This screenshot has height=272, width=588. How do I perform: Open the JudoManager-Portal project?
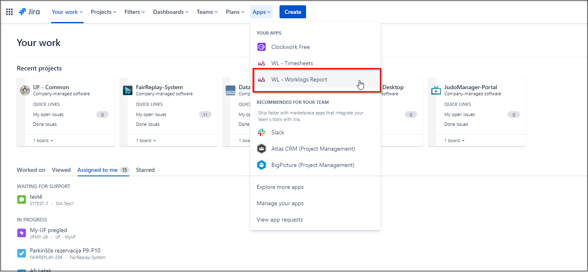coord(470,87)
